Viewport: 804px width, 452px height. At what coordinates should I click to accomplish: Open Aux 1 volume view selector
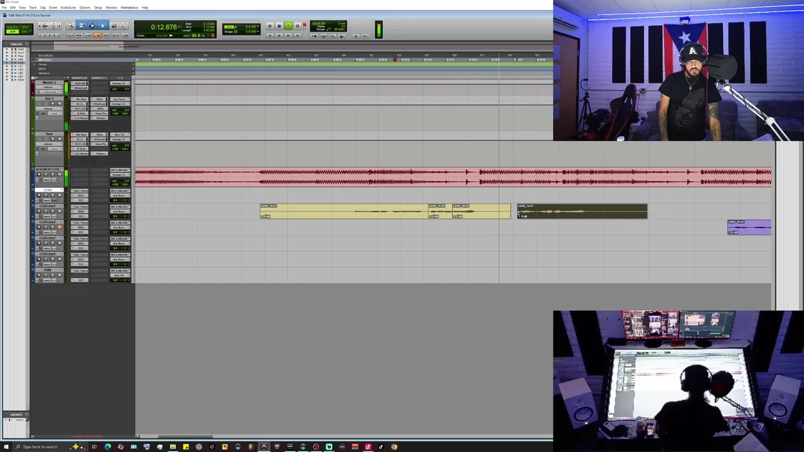click(x=49, y=109)
